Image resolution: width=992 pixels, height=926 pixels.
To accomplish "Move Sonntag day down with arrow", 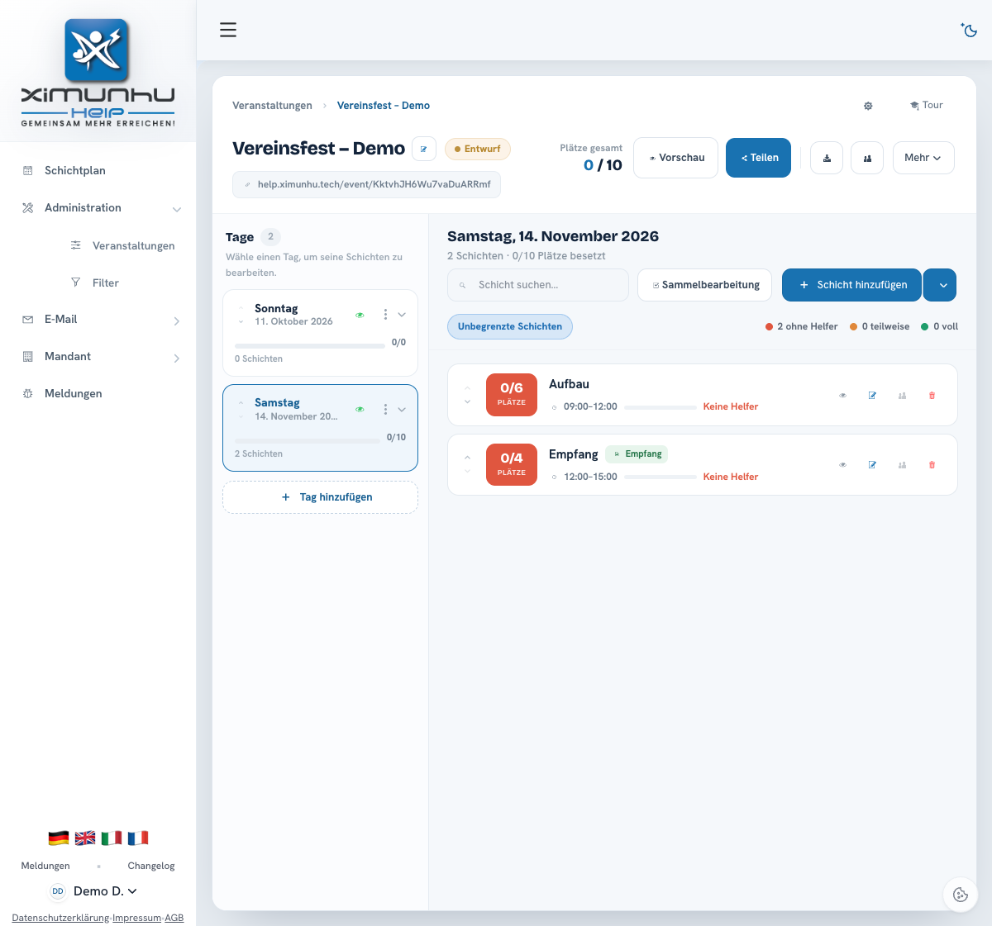I will 241,321.
